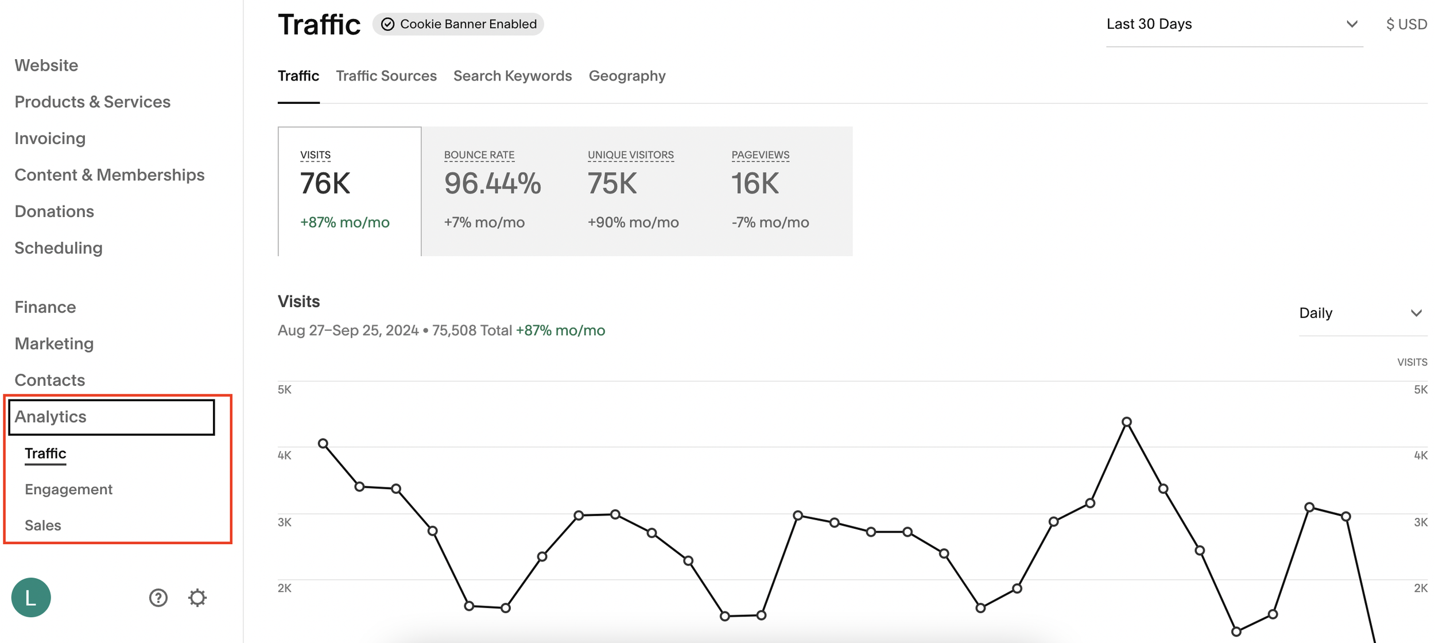This screenshot has height=643, width=1435.
Task: Open the Contacts section
Action: 50,379
